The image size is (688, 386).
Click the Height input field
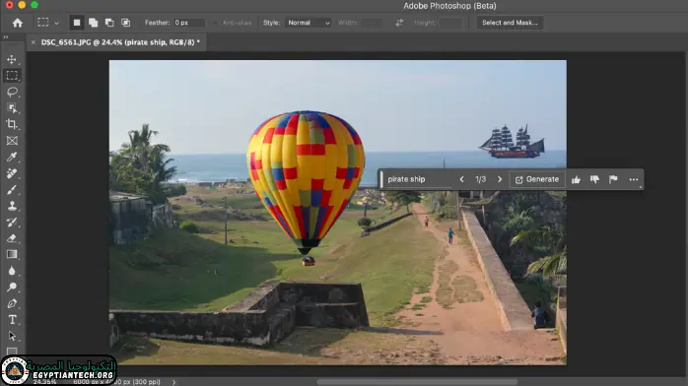tap(451, 23)
